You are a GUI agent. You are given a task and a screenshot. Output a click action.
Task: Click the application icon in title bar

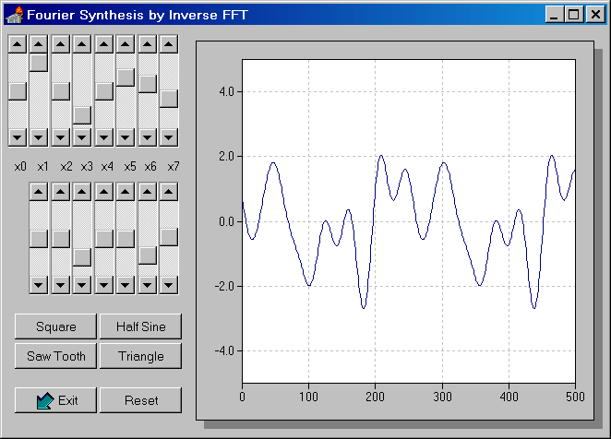pyautogui.click(x=14, y=15)
